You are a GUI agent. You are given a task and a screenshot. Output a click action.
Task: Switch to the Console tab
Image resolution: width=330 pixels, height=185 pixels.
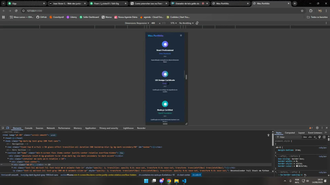29,128
